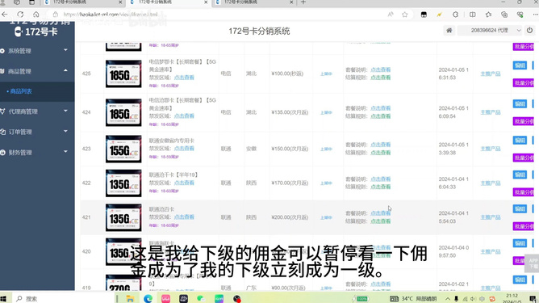Viewport: 539px width, 303px height.
Task: Expand 代理商管理 sidebar menu
Action: [37, 112]
